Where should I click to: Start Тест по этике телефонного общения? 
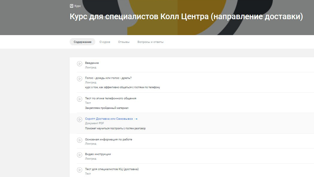pos(111,98)
